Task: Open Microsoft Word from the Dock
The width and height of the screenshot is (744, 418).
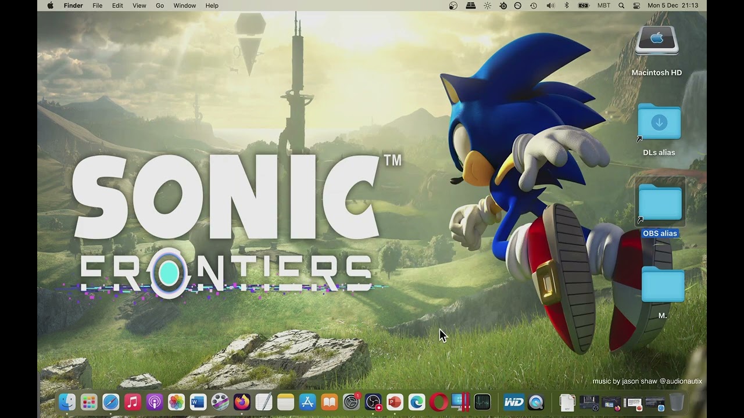Action: point(198,402)
